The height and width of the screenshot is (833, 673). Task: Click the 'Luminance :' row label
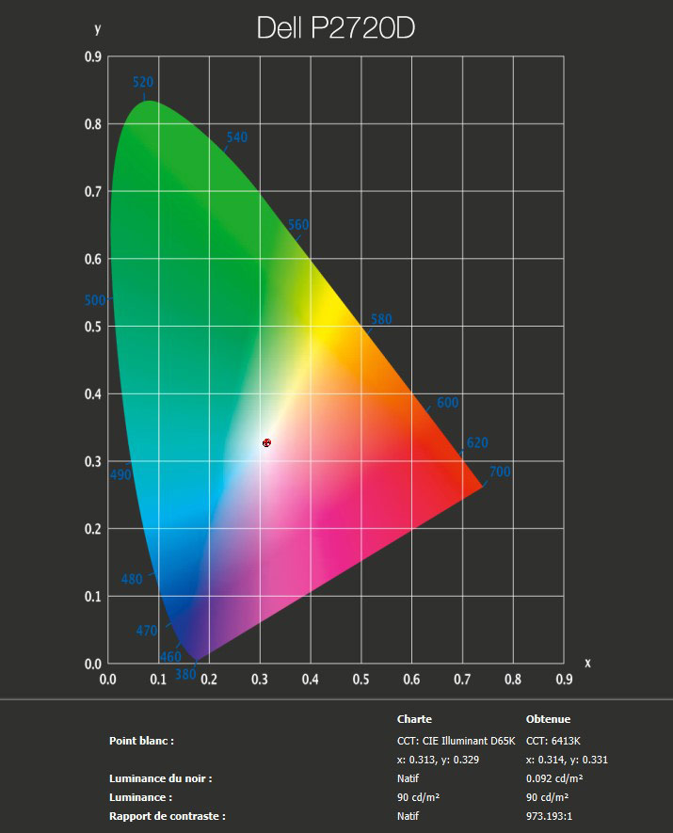141,797
